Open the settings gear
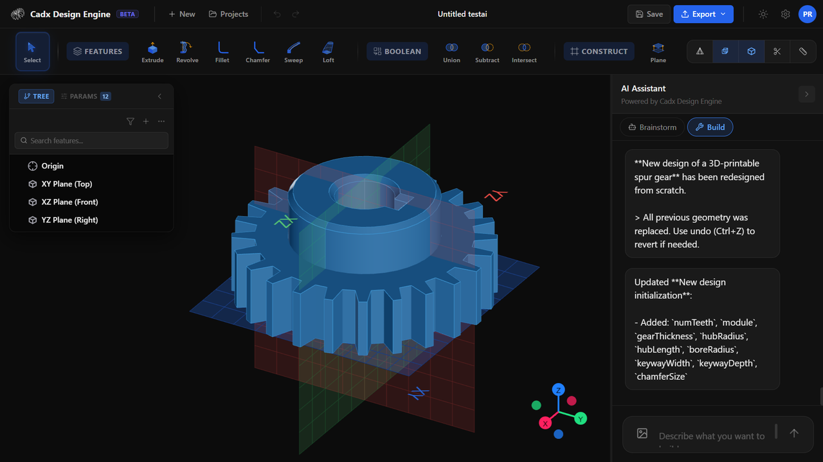823x462 pixels. [x=785, y=14]
